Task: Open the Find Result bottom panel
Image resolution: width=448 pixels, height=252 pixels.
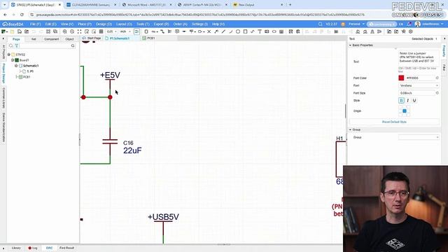Action: click(67, 248)
